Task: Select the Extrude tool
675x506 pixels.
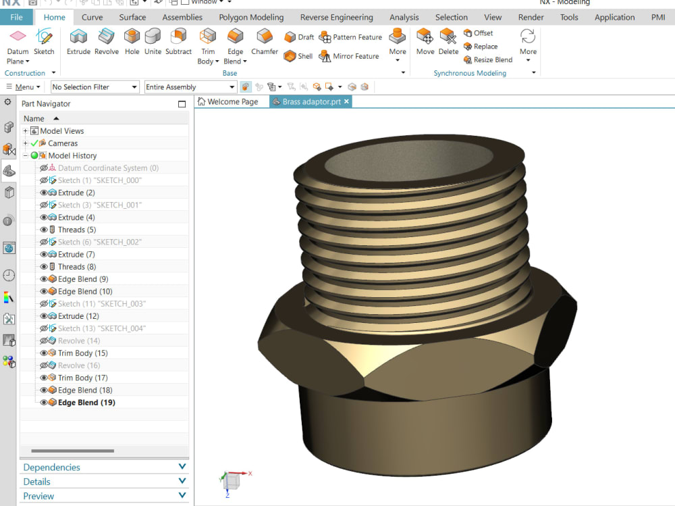Action: [x=78, y=42]
